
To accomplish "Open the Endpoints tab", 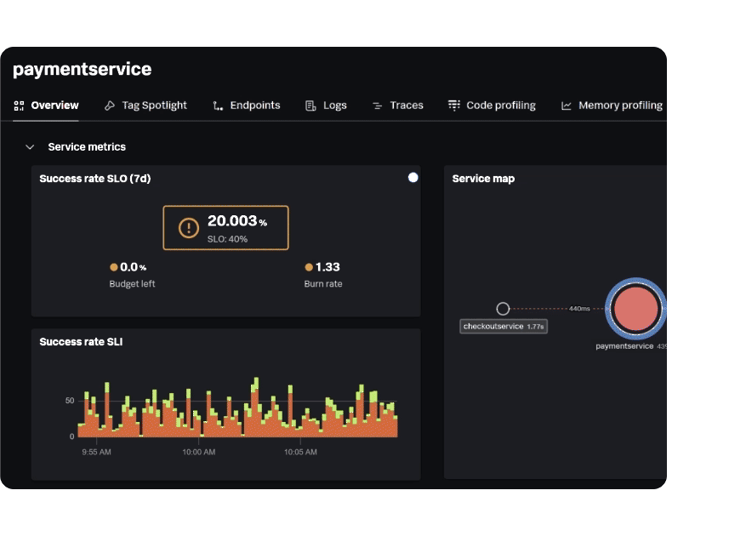I will coord(254,105).
